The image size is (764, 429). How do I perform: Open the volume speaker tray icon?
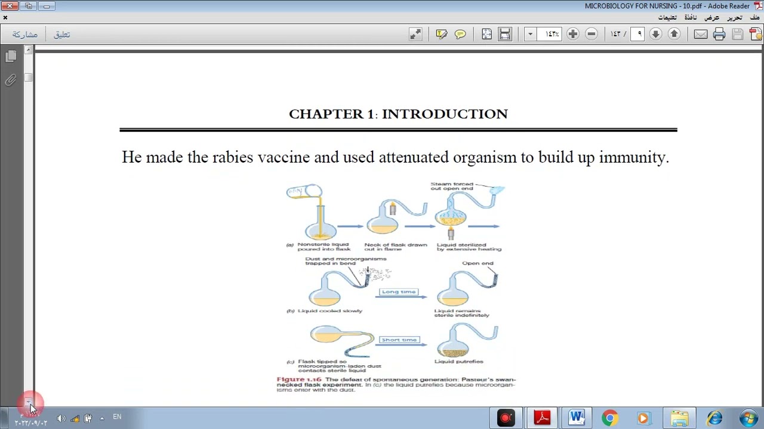[61, 418]
